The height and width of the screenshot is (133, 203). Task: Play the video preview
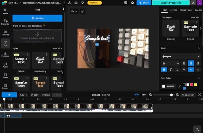click(x=9, y=95)
